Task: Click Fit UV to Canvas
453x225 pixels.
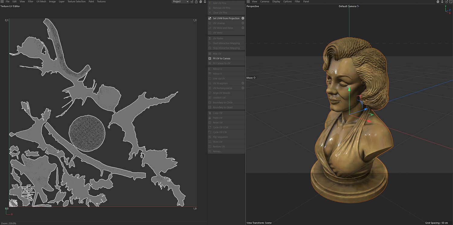Action: pos(226,58)
